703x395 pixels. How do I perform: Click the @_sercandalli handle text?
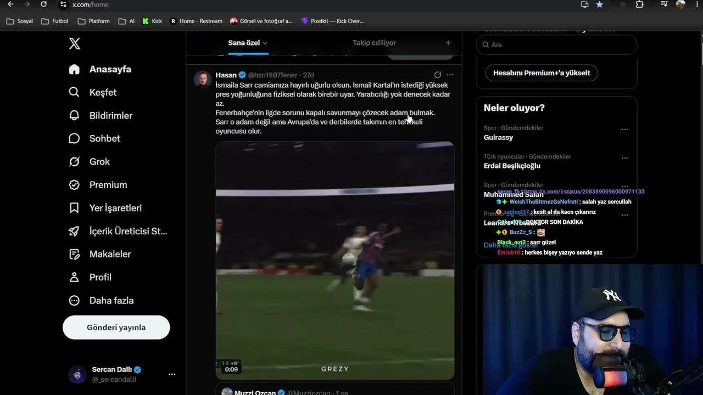pyautogui.click(x=114, y=379)
